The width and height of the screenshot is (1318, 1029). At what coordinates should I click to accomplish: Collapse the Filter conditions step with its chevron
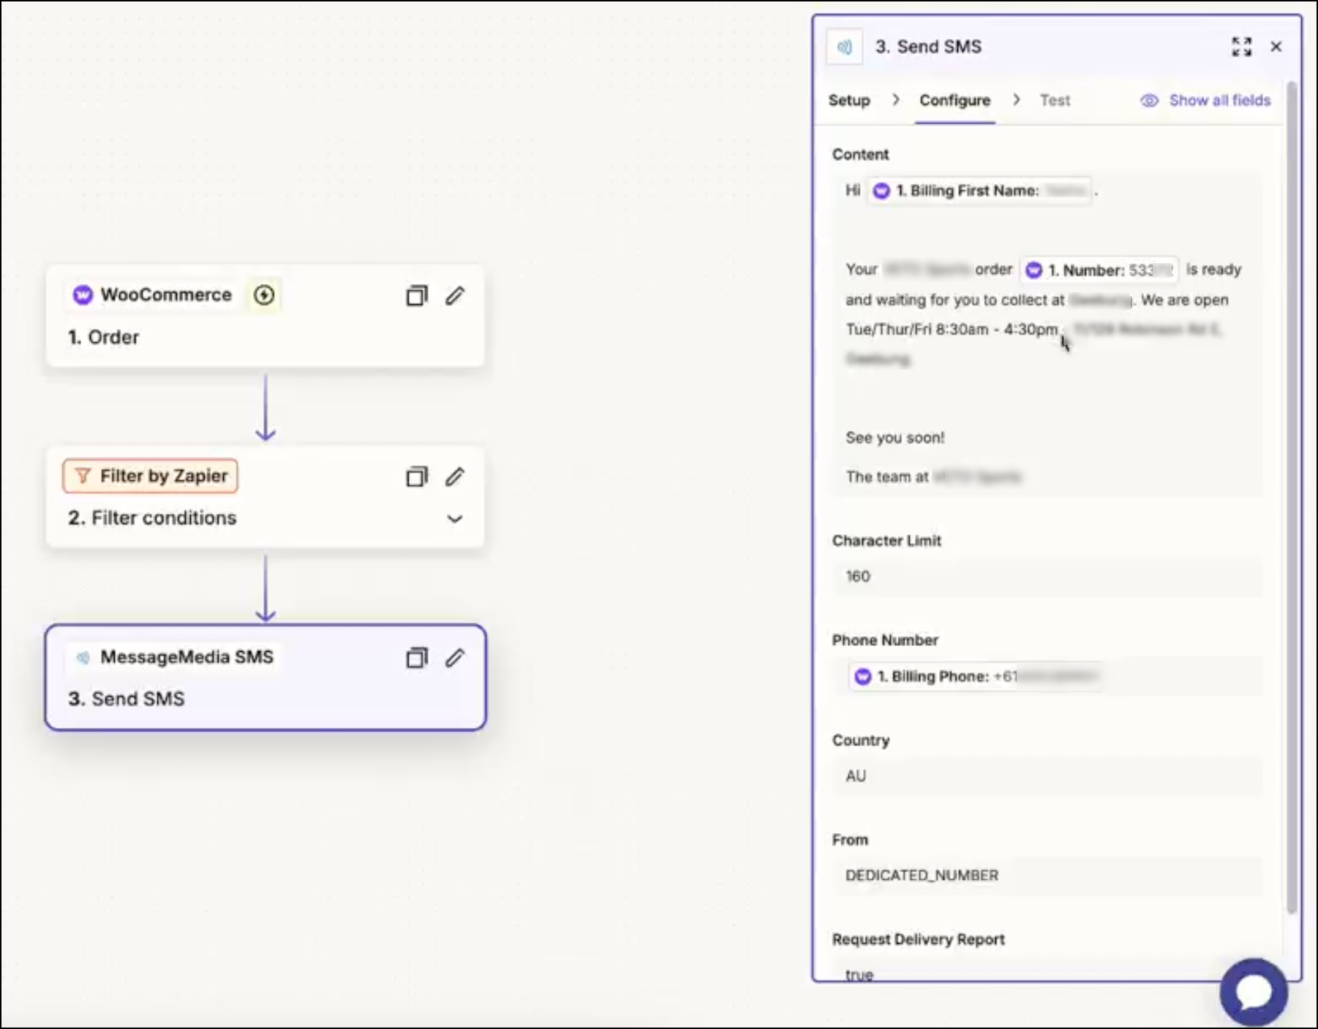pos(455,519)
